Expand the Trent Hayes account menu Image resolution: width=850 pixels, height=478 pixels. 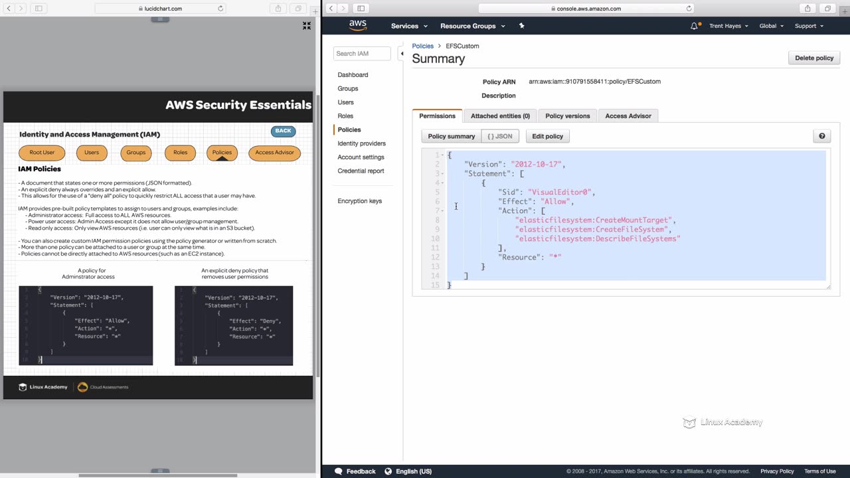pos(728,26)
